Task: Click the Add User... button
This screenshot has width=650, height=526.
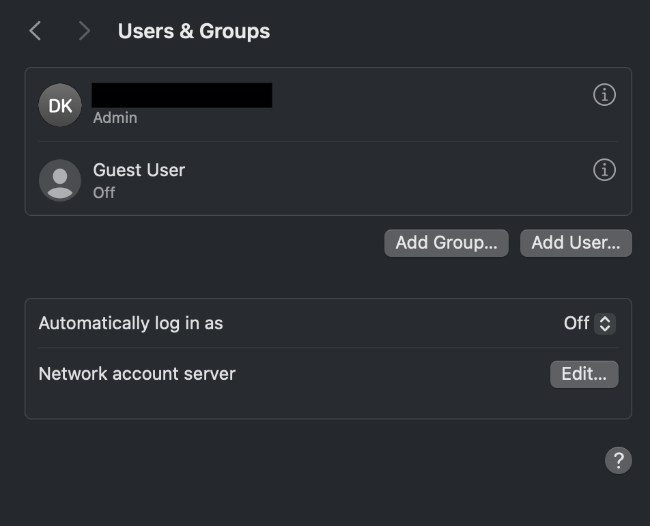Action: coord(576,243)
